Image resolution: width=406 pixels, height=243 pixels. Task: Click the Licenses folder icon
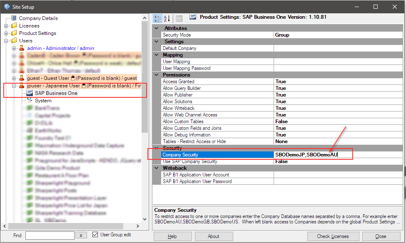14,26
